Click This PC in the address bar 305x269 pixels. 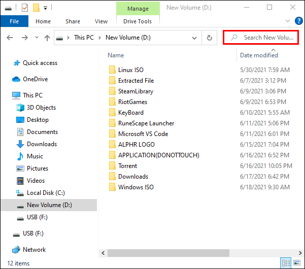pos(84,38)
